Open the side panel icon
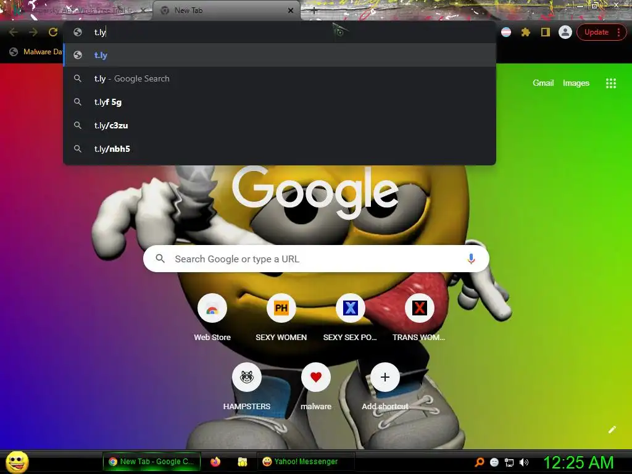Screen dimensions: 632x474 (x=546, y=32)
